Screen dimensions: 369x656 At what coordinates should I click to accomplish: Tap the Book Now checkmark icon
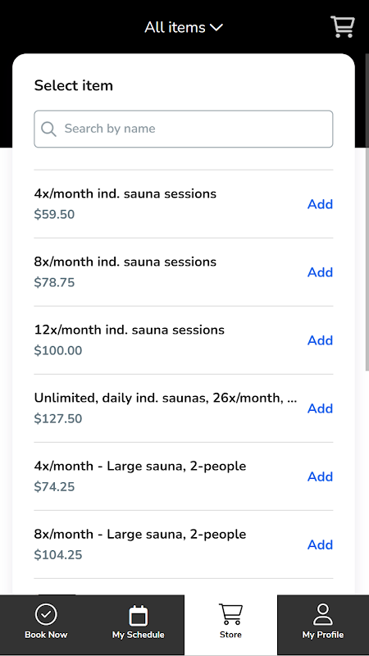(46, 614)
